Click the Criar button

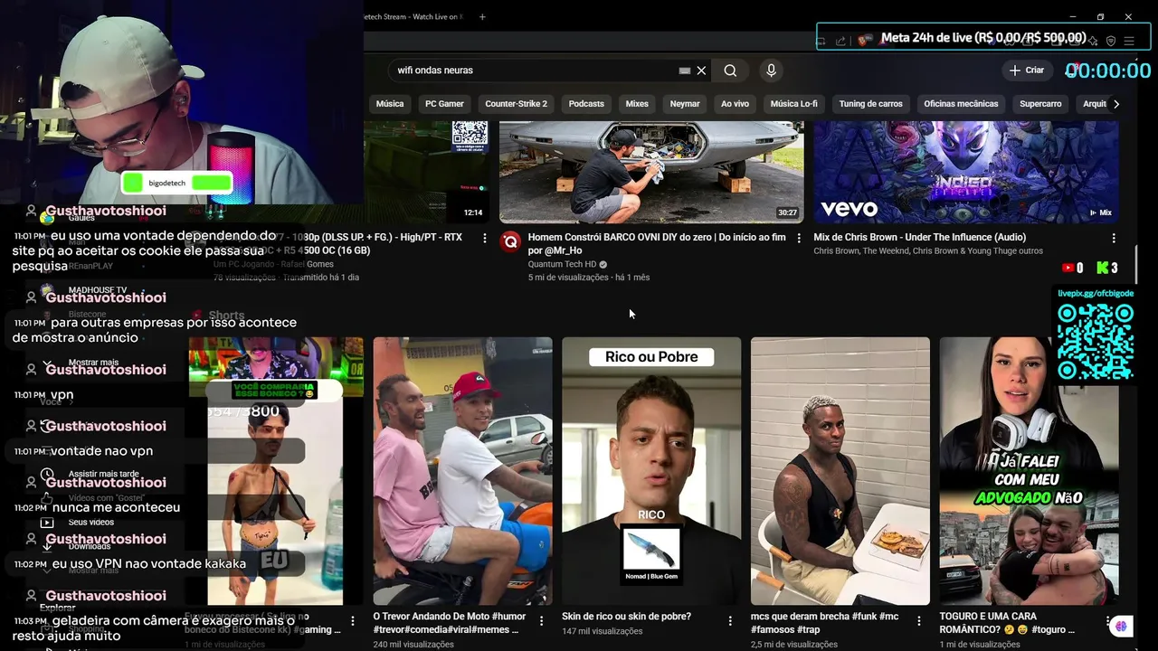click(x=1026, y=71)
